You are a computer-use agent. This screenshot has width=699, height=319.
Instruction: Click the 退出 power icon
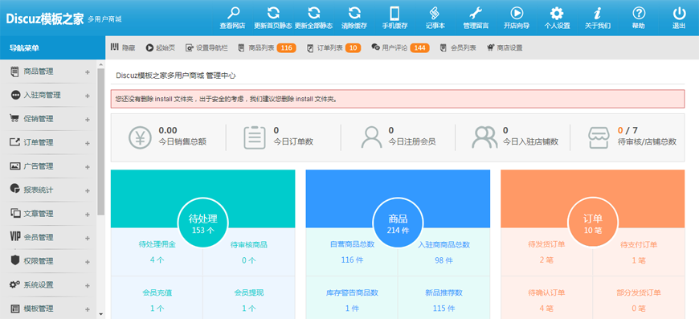click(x=679, y=13)
